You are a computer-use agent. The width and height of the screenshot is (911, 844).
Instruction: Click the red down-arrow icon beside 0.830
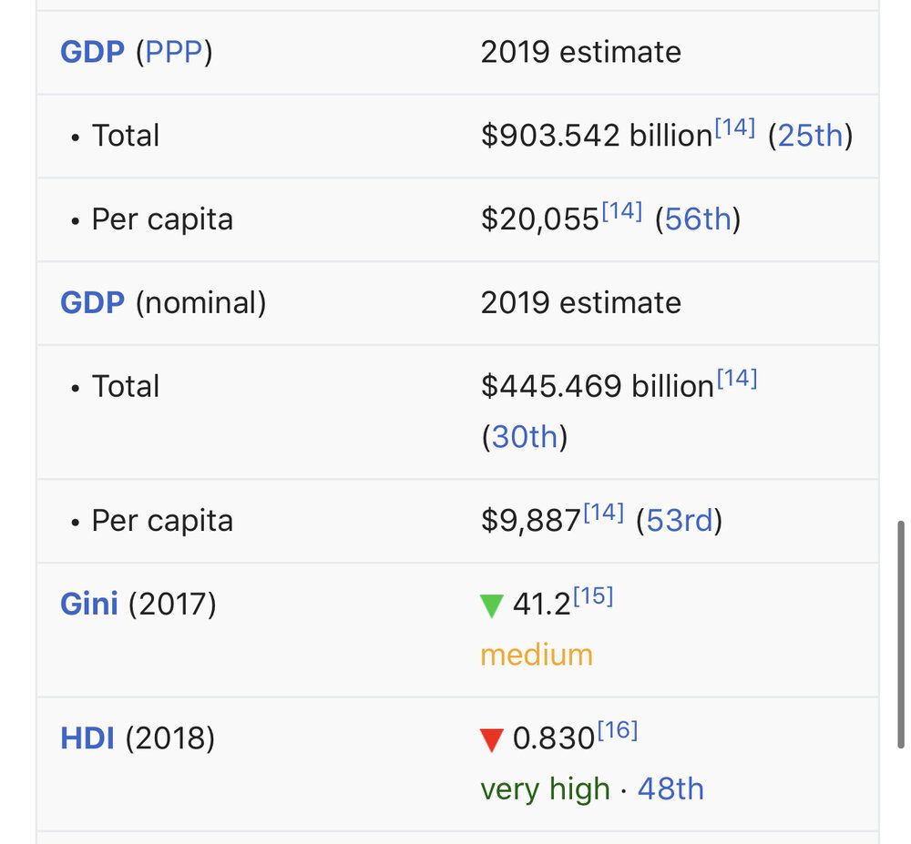coord(492,740)
